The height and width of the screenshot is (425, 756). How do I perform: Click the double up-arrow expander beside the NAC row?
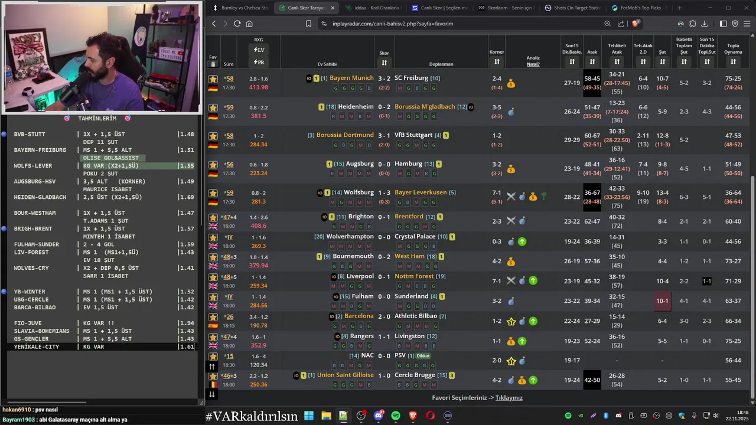(x=212, y=367)
